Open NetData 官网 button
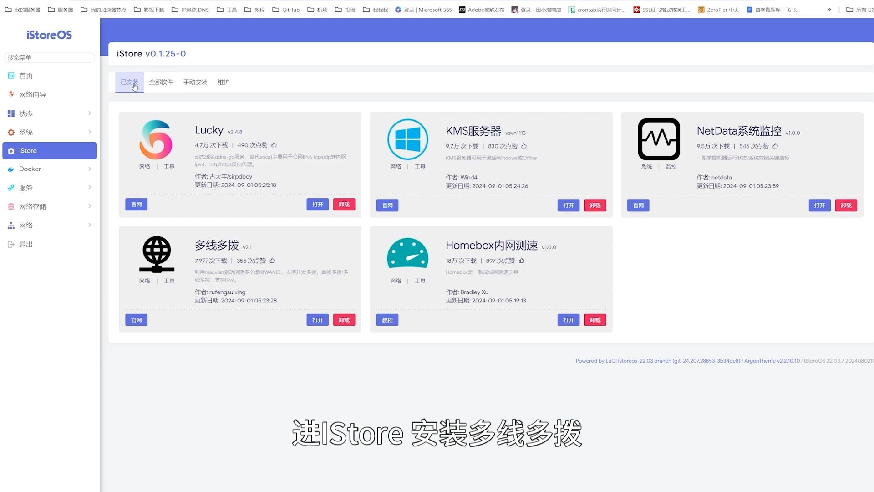The image size is (874, 492). click(x=638, y=205)
